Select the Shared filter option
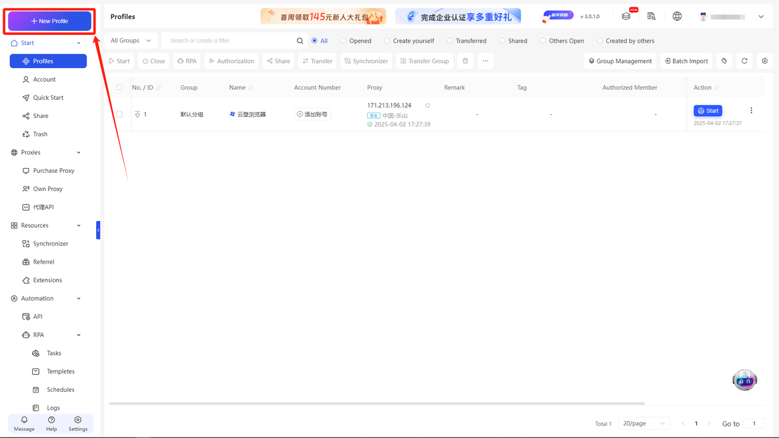 pyautogui.click(x=501, y=40)
